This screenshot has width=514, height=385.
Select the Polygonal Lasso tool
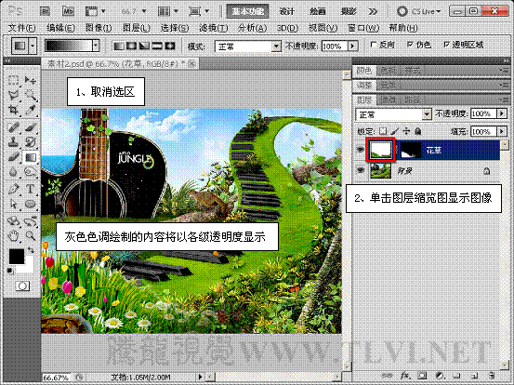tap(13, 95)
